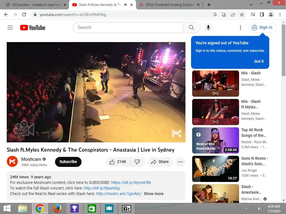Viewport: 286px width, 214px height.
Task: Bookmark this page with star icon
Action: [x=242, y=14]
